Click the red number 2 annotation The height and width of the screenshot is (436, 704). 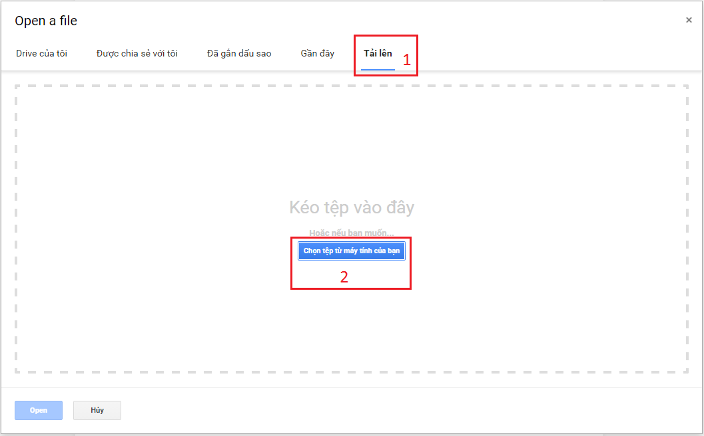[344, 277]
